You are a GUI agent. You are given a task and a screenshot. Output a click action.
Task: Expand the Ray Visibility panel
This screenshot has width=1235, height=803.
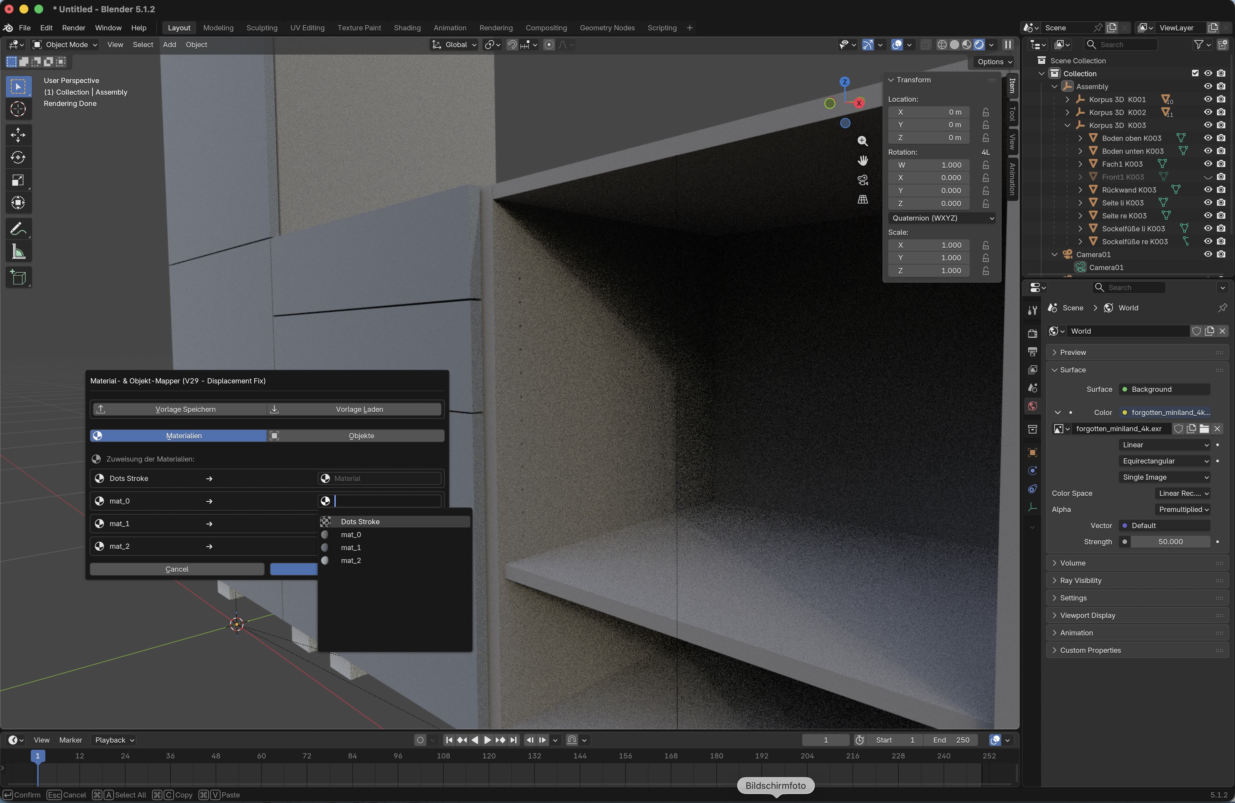[x=1137, y=581]
